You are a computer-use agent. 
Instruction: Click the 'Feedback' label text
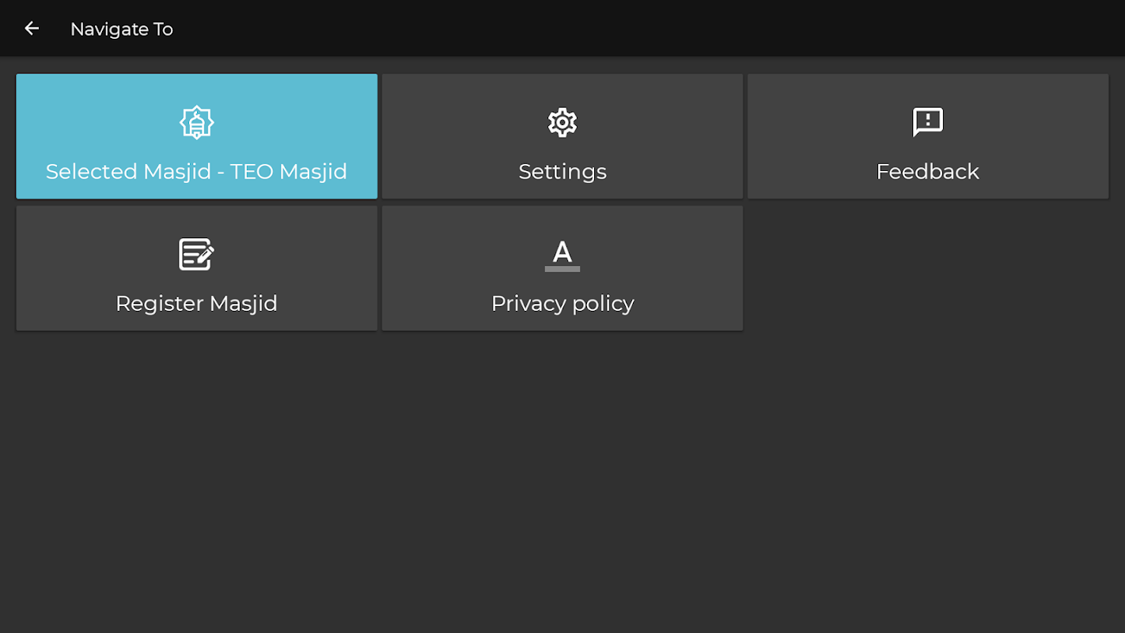[x=928, y=172]
